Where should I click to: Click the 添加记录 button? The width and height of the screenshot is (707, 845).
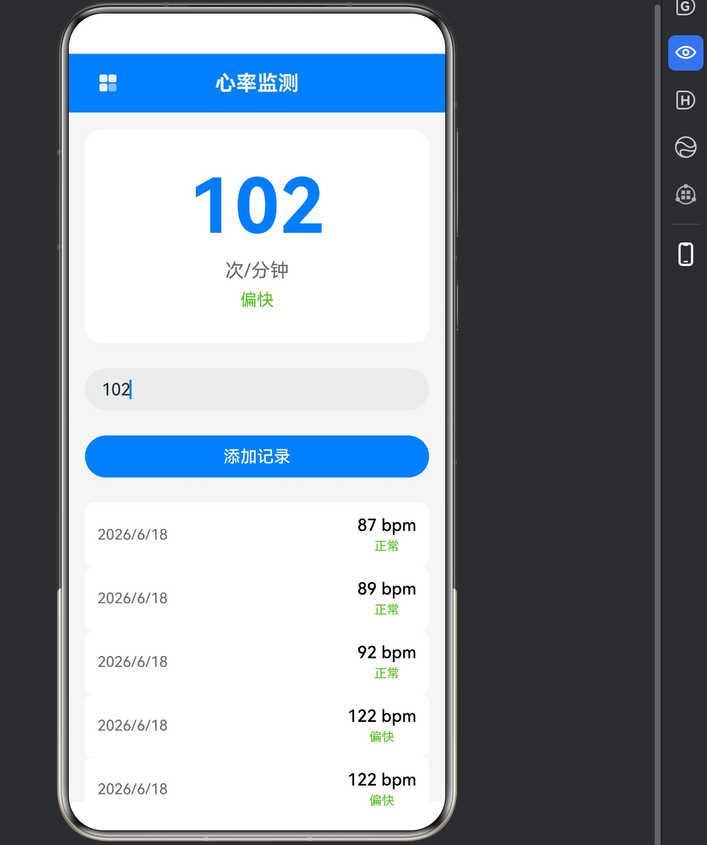tap(257, 457)
